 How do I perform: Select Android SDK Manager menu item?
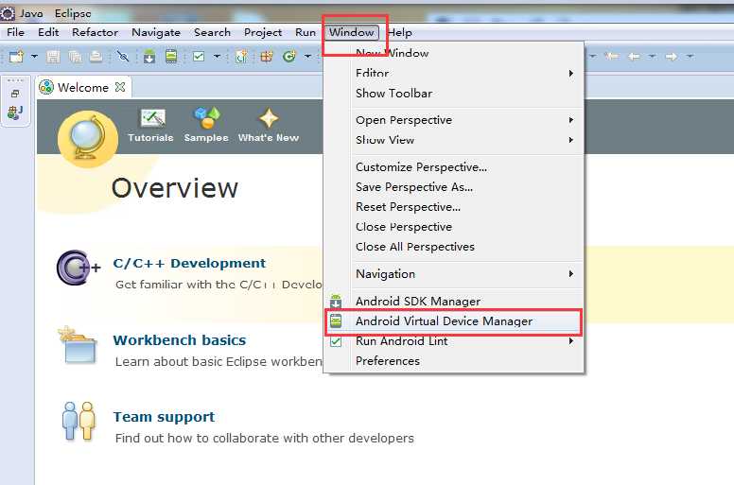pos(453,302)
